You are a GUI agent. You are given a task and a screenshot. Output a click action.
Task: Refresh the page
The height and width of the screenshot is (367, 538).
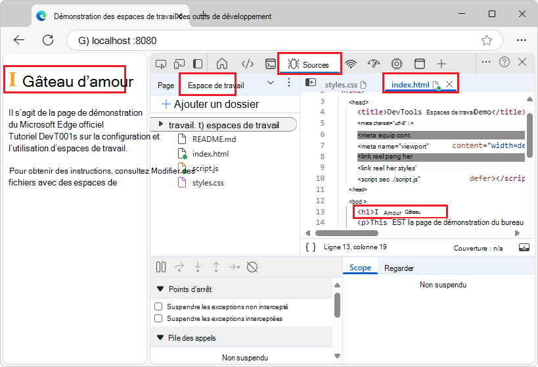click(x=48, y=40)
